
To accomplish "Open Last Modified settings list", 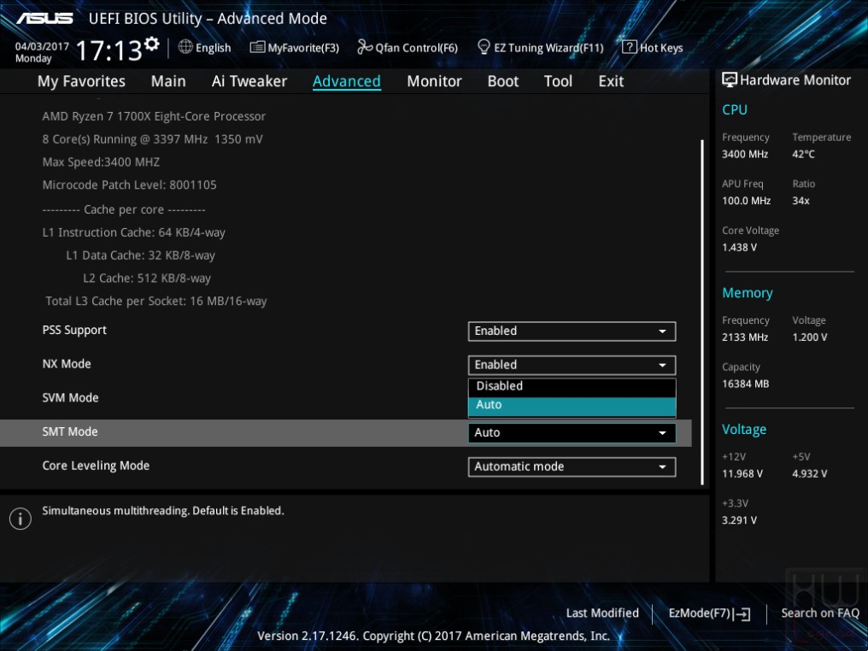I will click(602, 613).
